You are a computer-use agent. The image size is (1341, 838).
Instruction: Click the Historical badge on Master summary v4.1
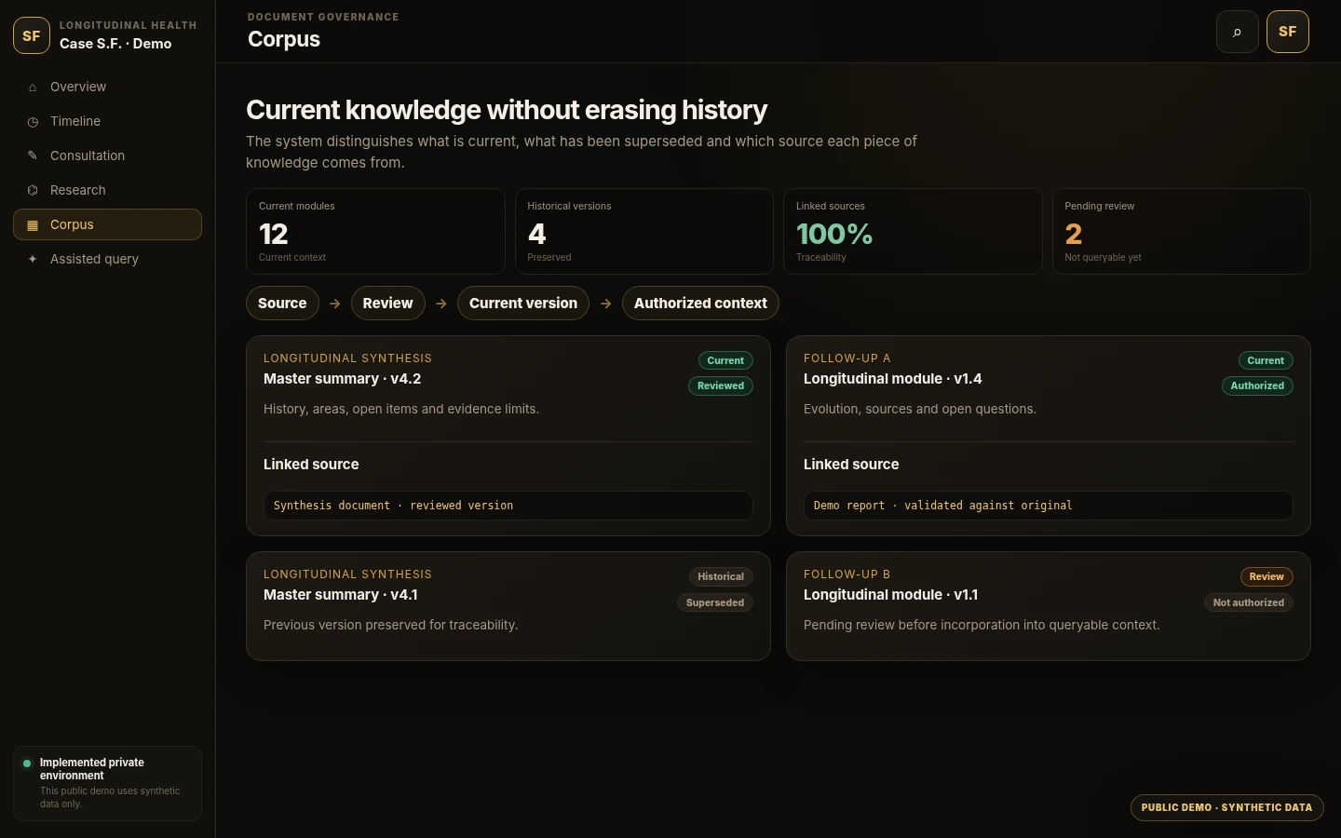(x=721, y=576)
